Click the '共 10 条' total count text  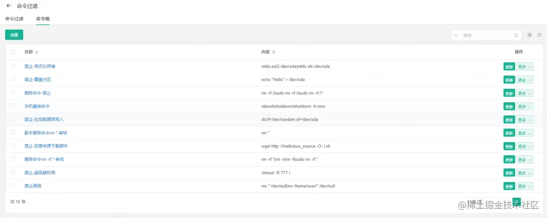point(18,202)
